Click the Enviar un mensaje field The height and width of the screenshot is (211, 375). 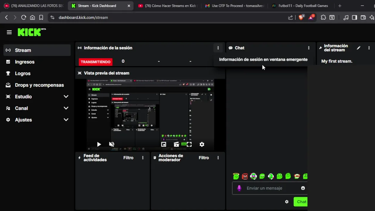270,188
